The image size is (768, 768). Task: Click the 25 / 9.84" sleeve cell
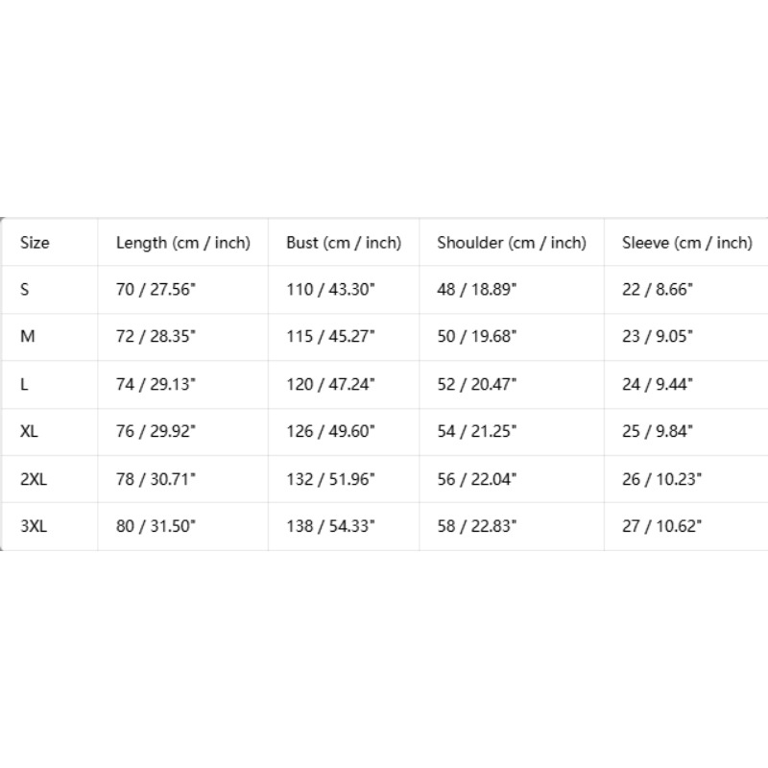point(658,431)
